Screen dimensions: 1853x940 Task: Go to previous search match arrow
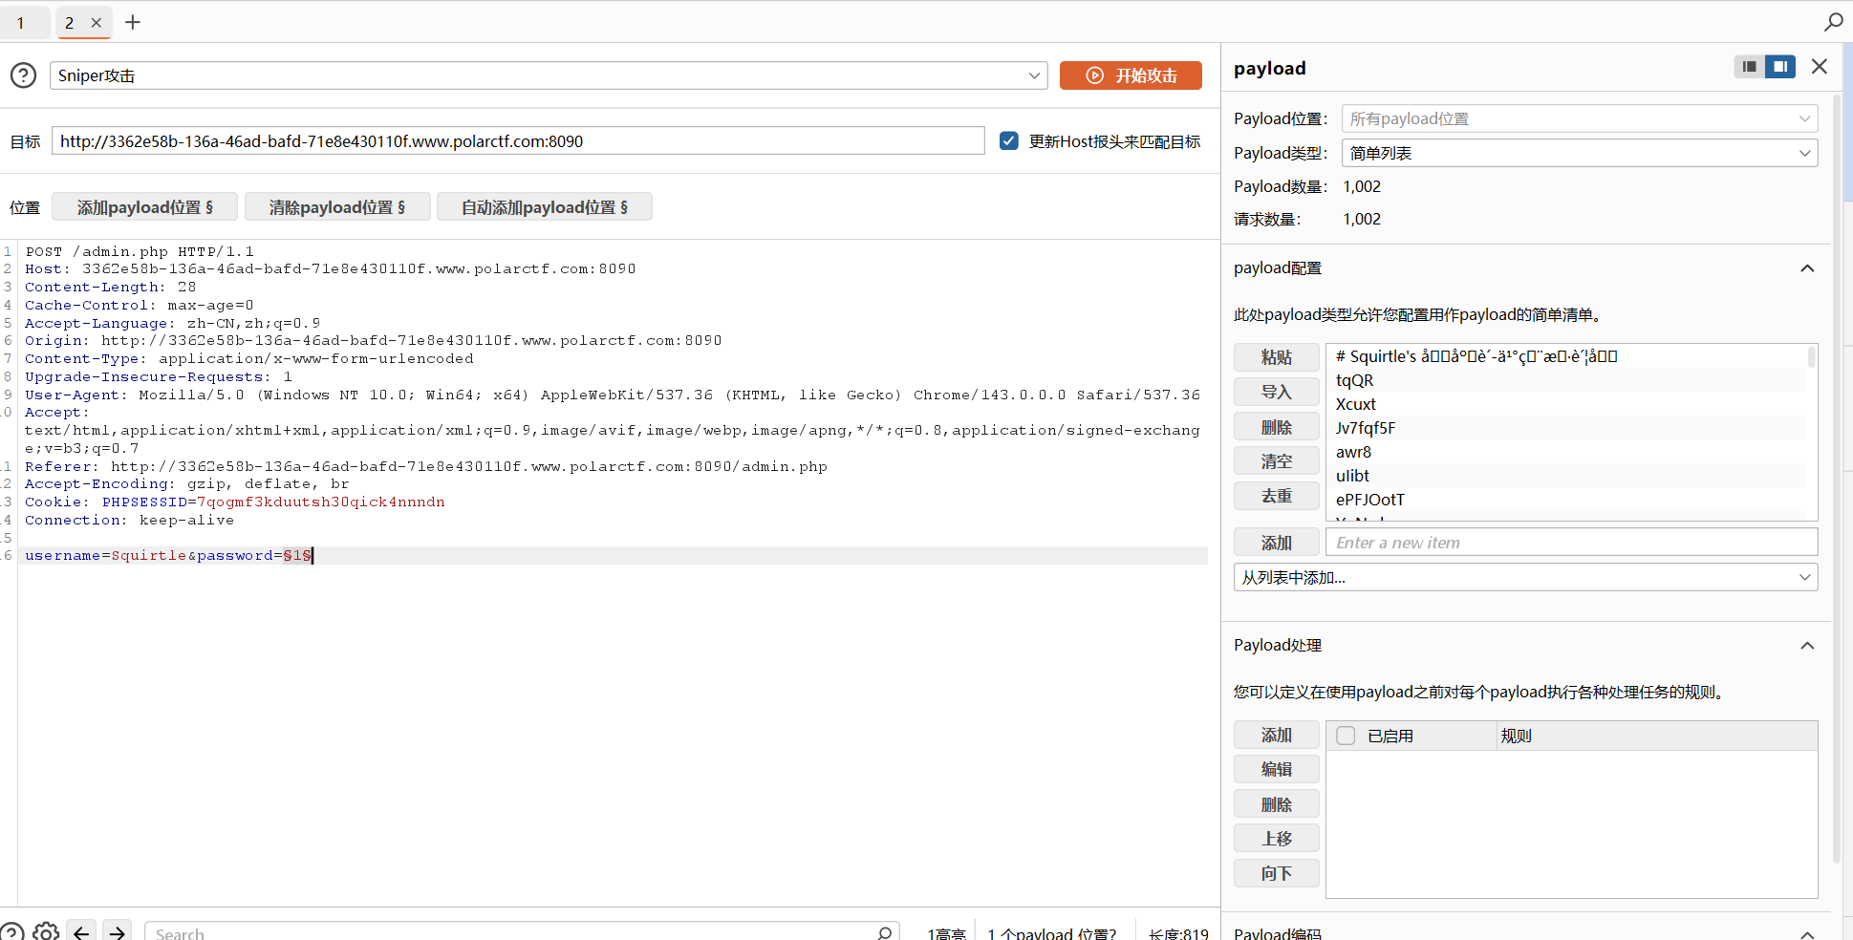(82, 931)
